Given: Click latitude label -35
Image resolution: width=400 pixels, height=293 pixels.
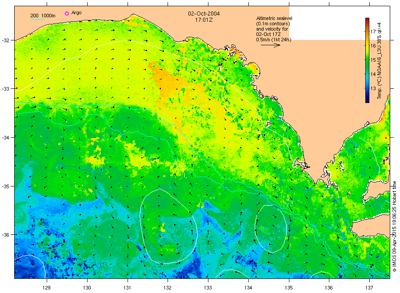Looking at the screenshot, I should click(x=5, y=186).
